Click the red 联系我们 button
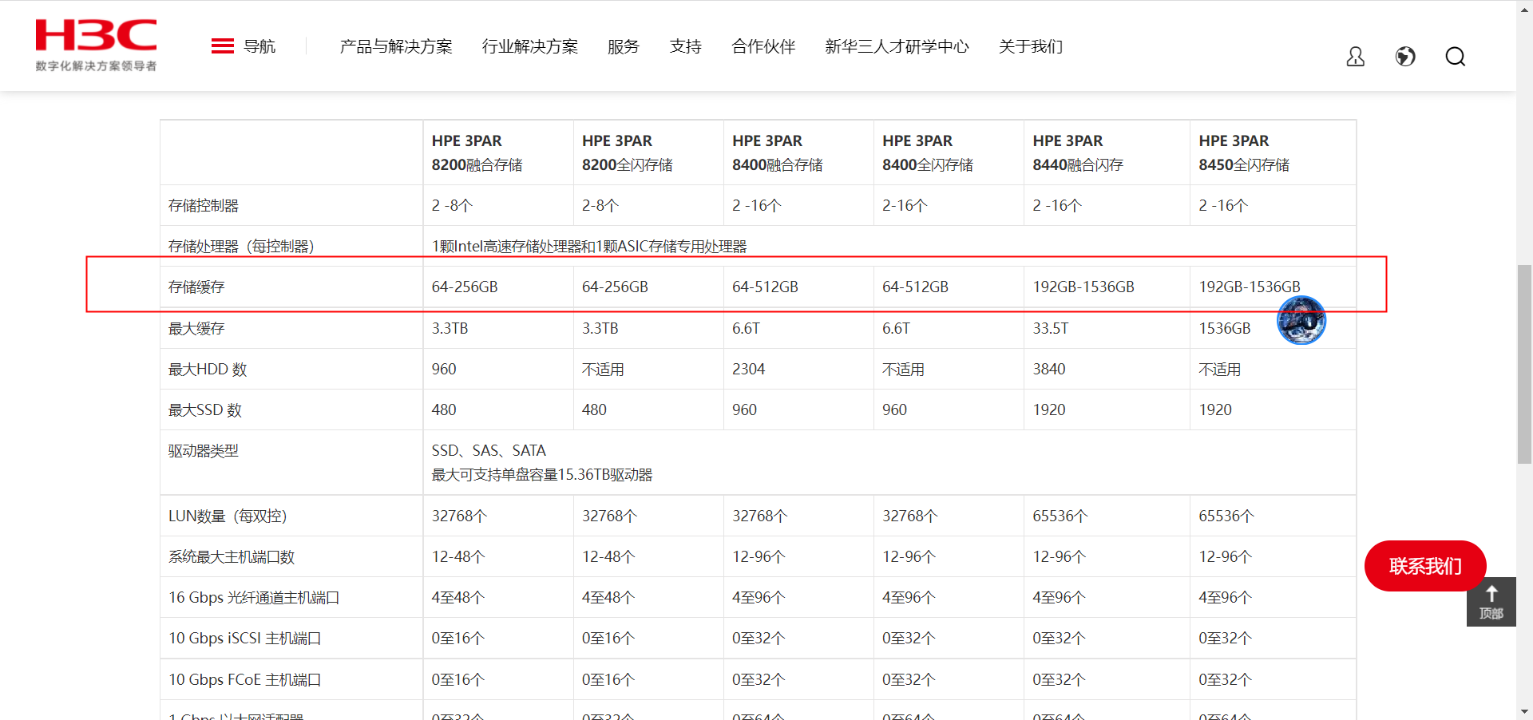The width and height of the screenshot is (1533, 720). (x=1425, y=566)
